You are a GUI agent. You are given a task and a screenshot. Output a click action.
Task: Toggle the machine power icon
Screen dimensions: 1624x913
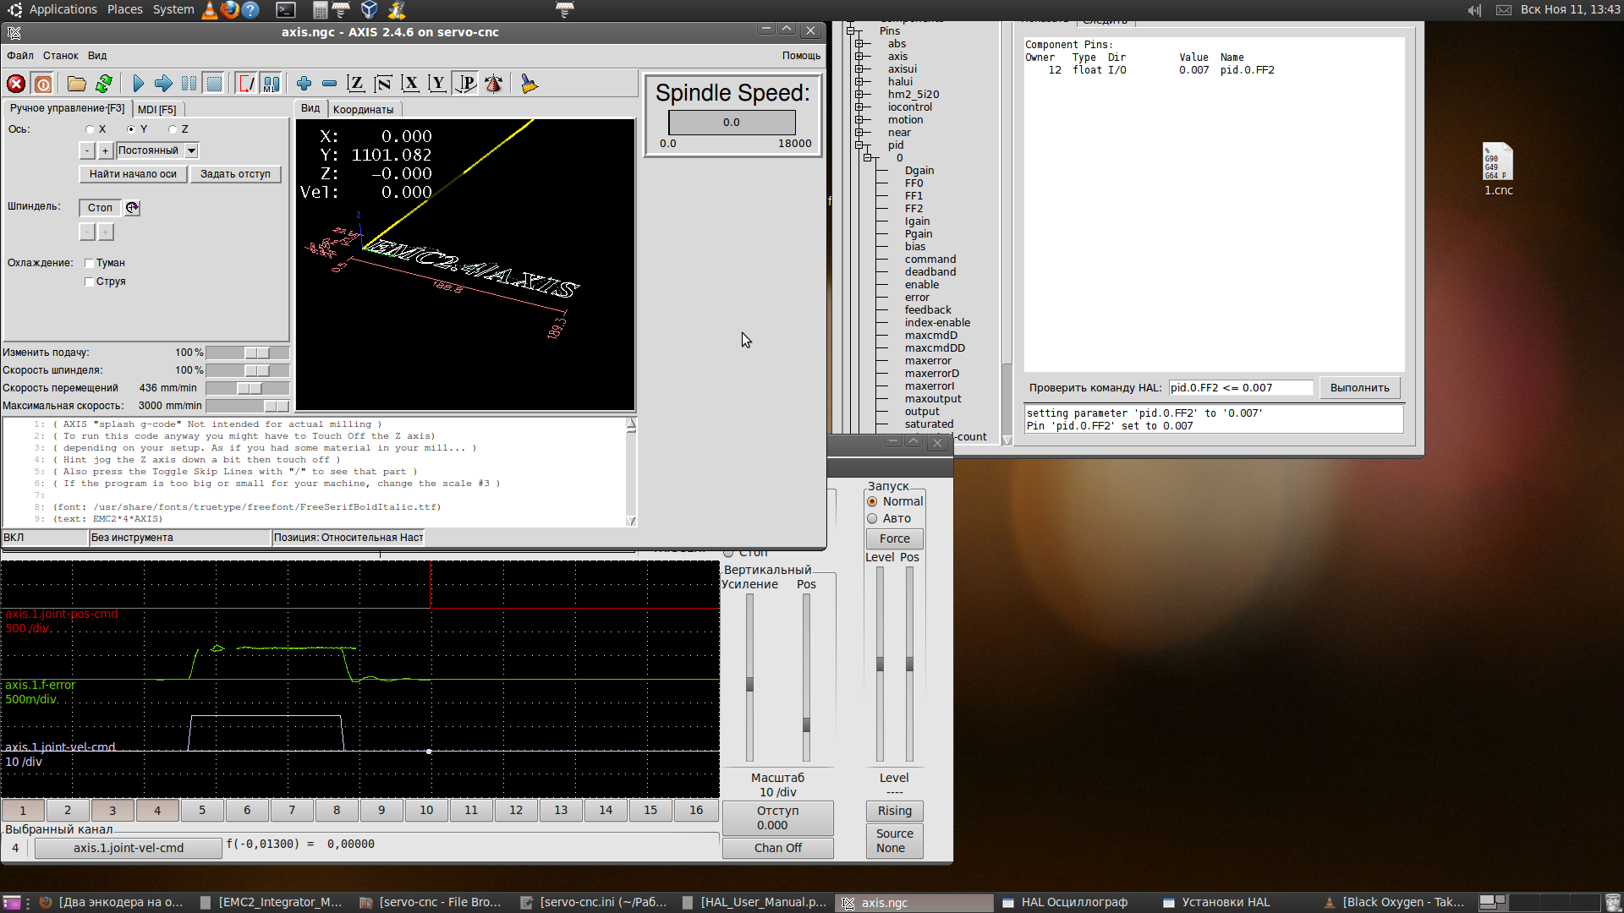click(x=43, y=84)
